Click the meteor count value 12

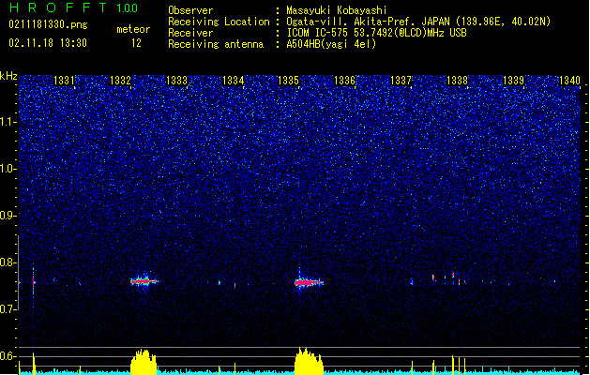click(x=136, y=43)
